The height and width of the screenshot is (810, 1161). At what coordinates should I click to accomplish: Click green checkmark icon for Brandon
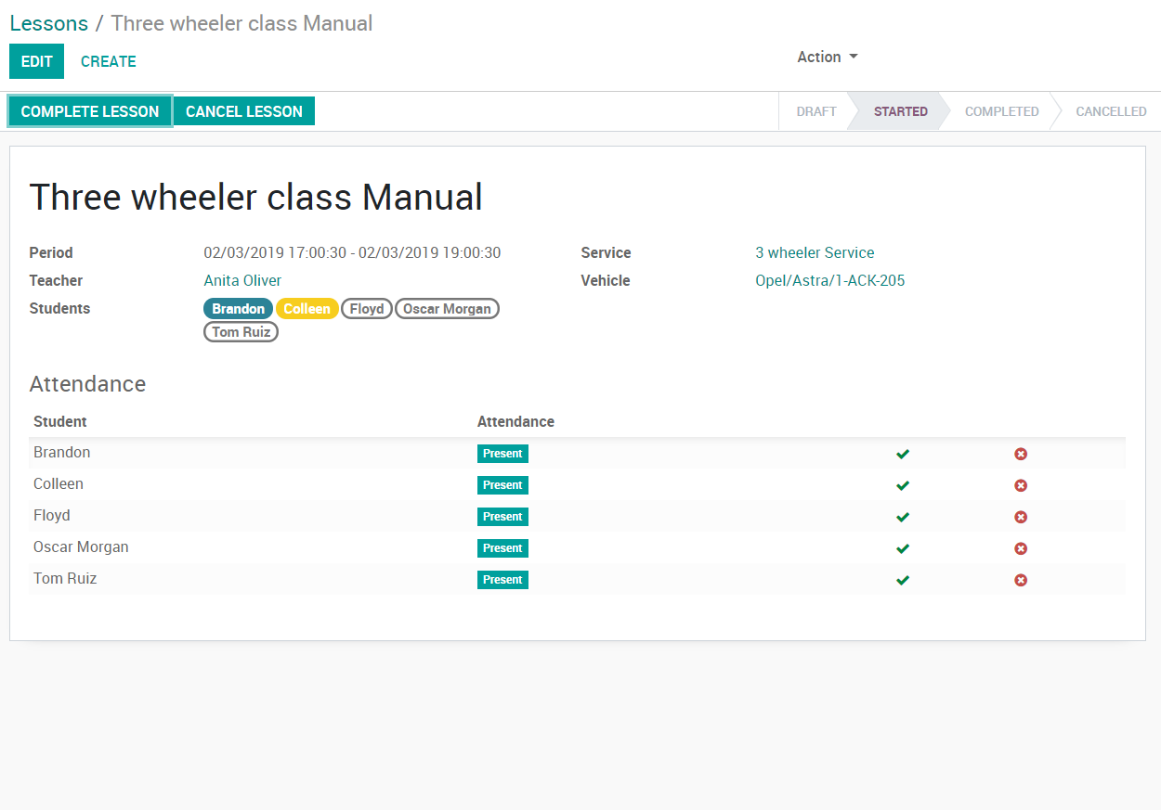click(x=902, y=454)
